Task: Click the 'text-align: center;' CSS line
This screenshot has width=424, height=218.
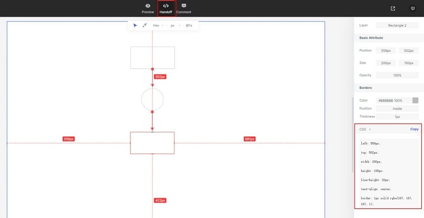Action: [x=376, y=189]
